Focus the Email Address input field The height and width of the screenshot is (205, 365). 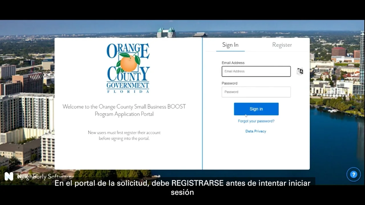pyautogui.click(x=256, y=71)
